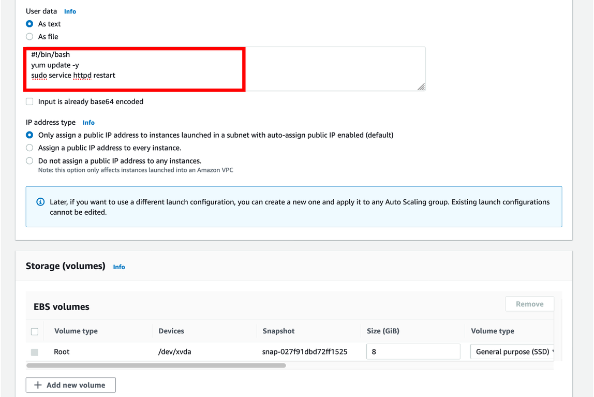Screen dimensions: 594x397
Task: Select 'Do not assign a public IP address'
Action: pyautogui.click(x=29, y=161)
